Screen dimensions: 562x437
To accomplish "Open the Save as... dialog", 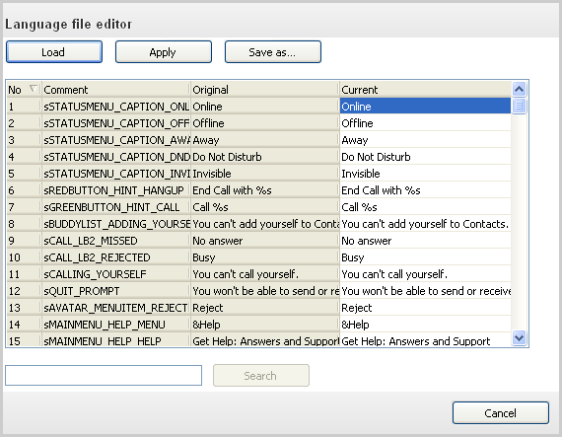I will pos(273,52).
